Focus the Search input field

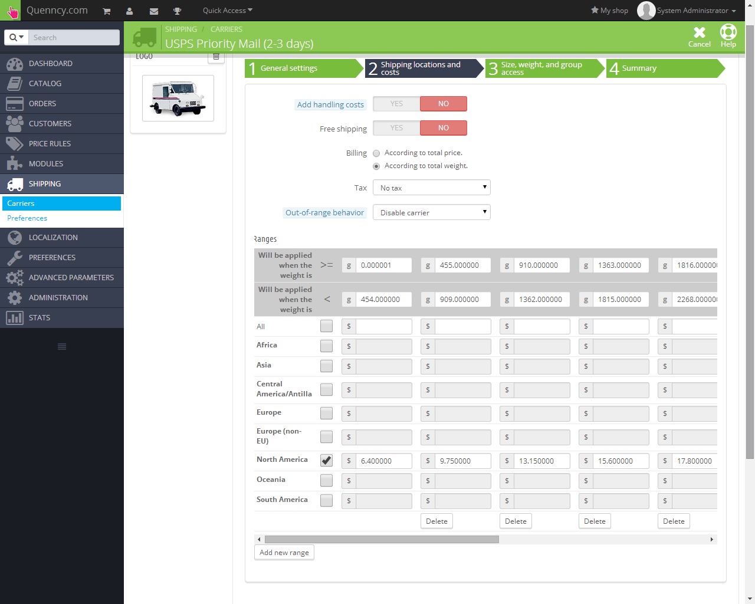coord(74,37)
